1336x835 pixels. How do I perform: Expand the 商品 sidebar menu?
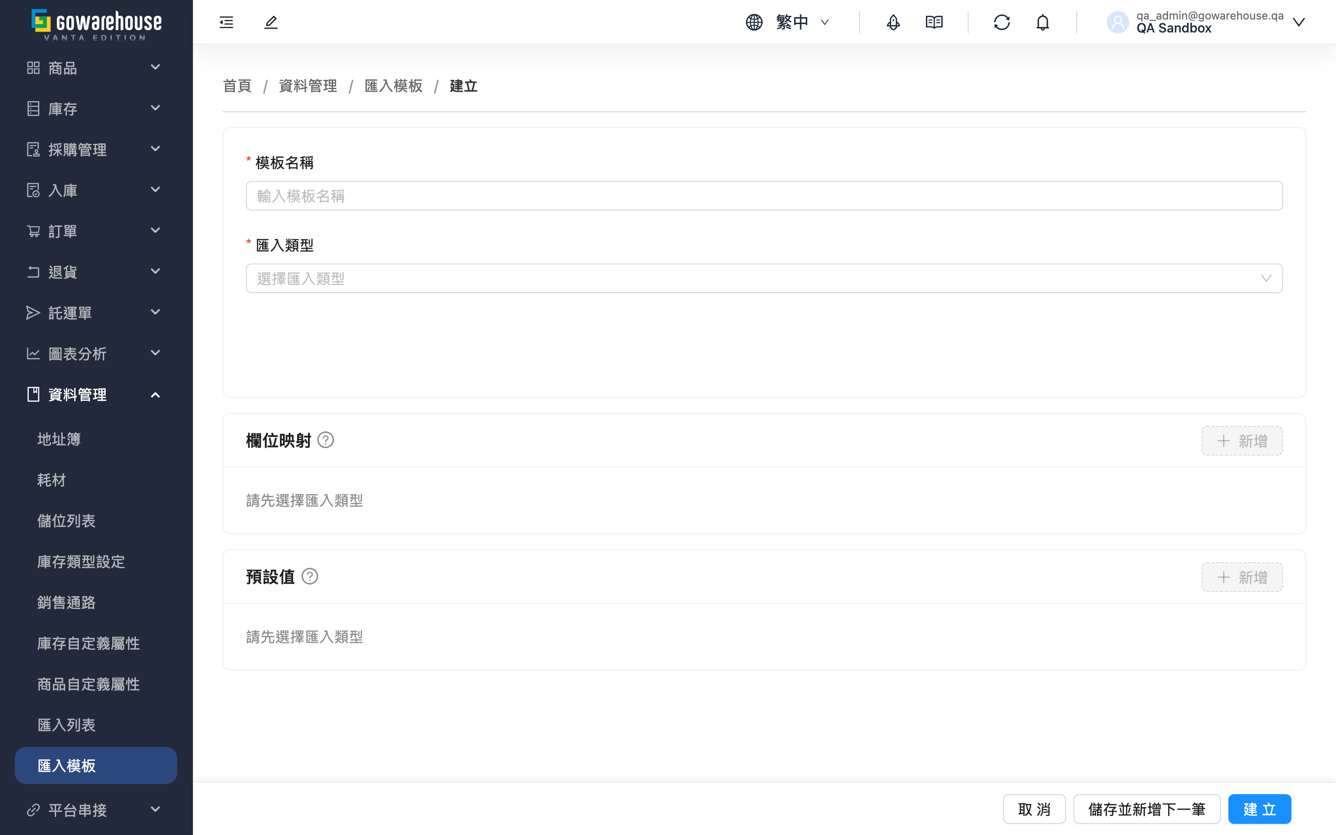[156, 67]
